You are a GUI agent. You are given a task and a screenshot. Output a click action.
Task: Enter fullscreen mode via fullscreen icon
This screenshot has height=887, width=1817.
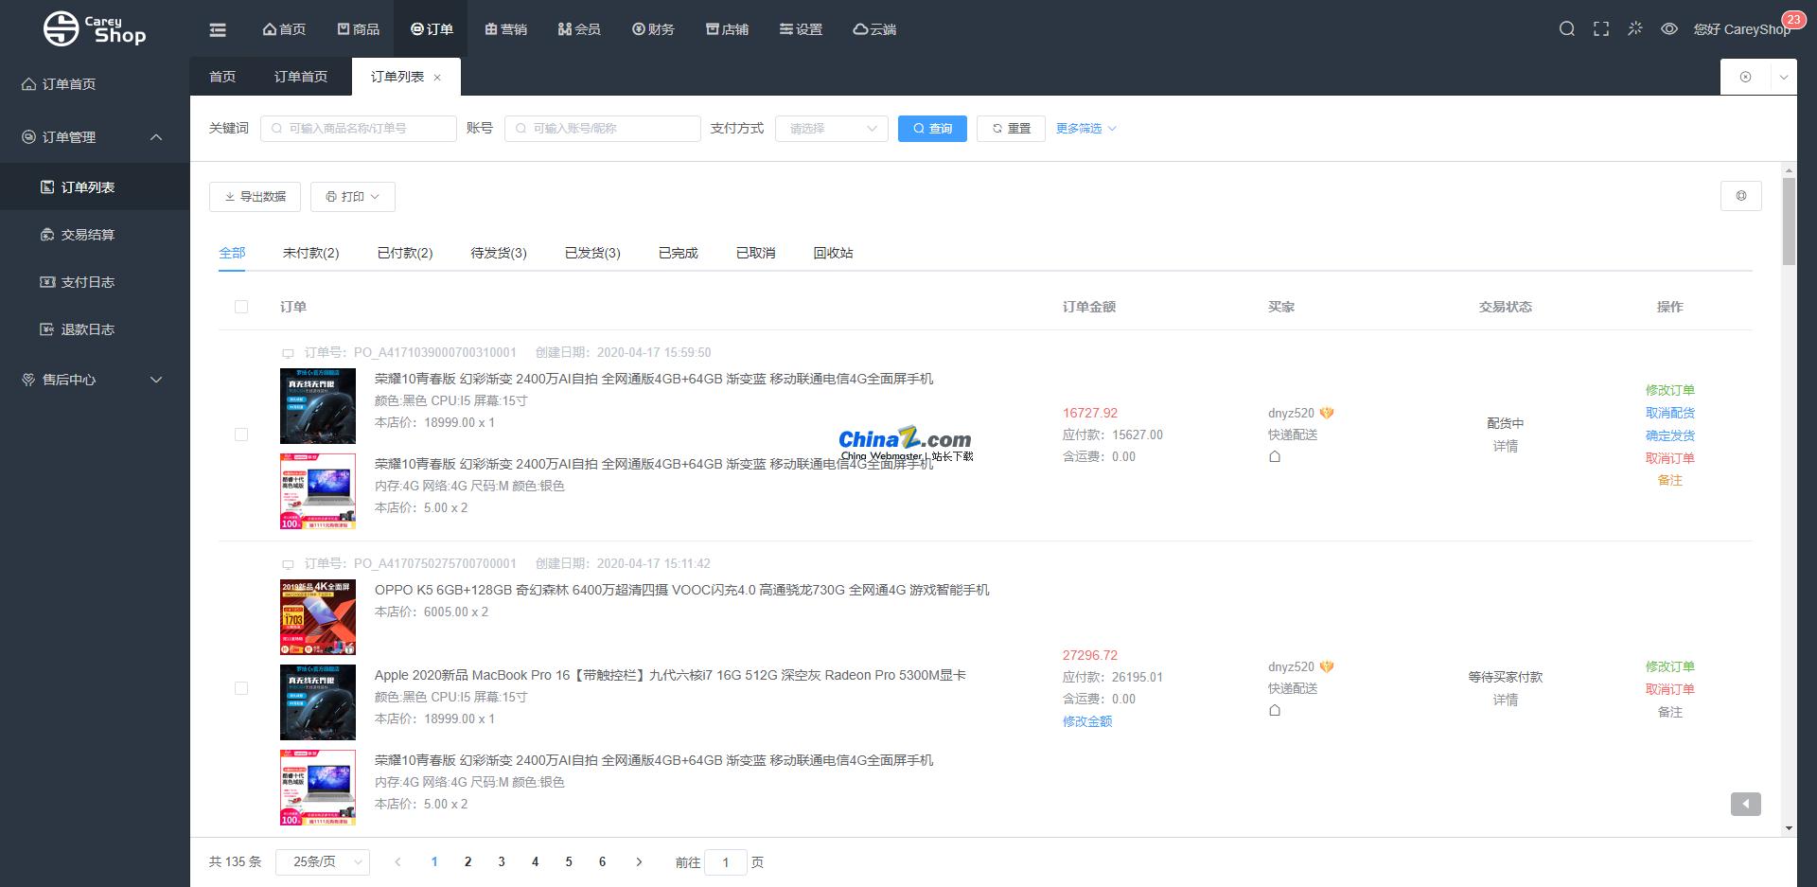[x=1601, y=29]
